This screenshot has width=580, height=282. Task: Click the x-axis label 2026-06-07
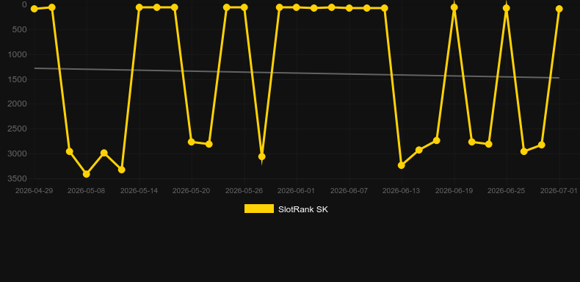pos(349,191)
